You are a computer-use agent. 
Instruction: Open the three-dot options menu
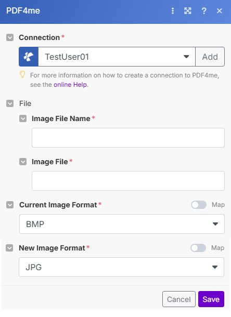pos(173,11)
